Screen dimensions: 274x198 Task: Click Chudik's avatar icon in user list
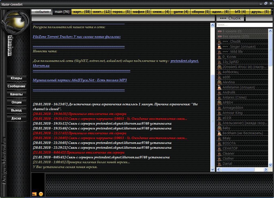219,42
